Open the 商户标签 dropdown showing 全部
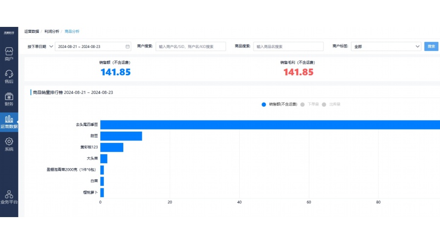Viewport: 440px width, 244px height. tap(386, 46)
